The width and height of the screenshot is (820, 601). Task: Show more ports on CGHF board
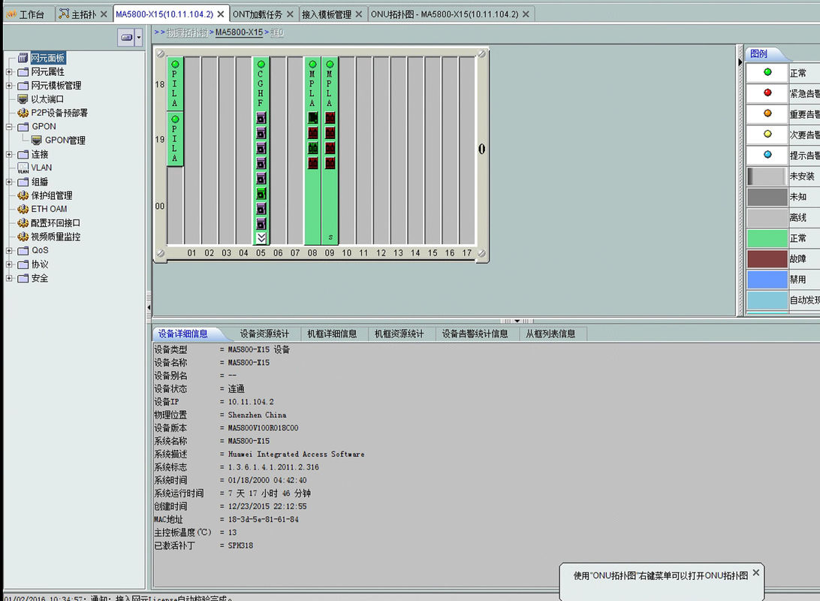click(261, 237)
